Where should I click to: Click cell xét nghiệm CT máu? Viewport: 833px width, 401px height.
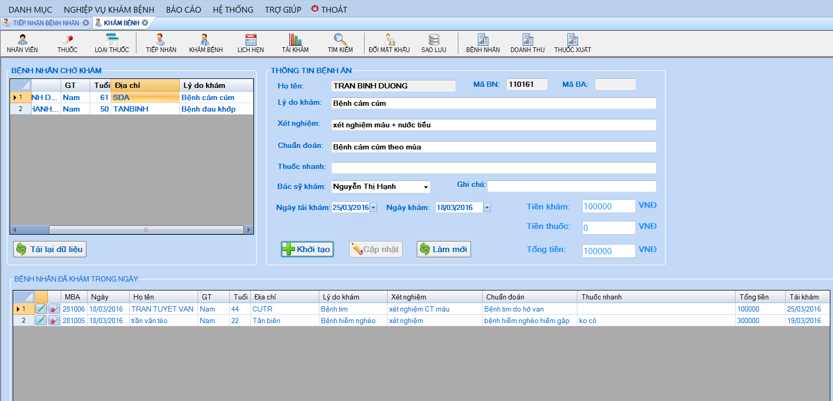pos(435,309)
